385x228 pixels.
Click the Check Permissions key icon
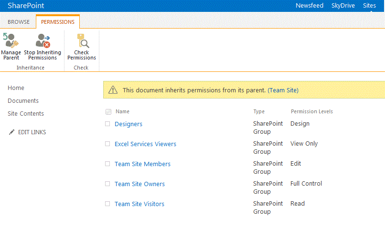(83, 40)
